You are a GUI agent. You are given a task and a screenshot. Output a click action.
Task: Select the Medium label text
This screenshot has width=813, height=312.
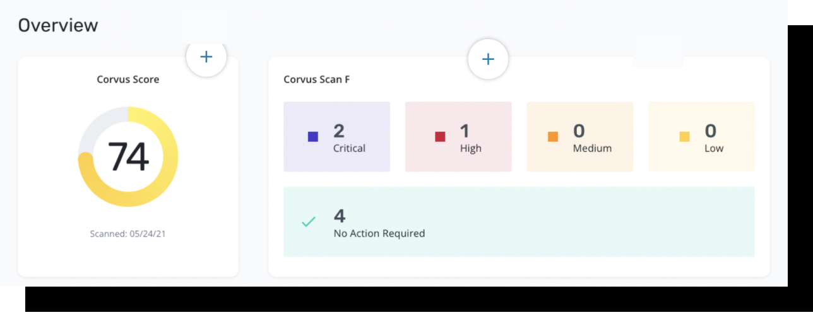(592, 149)
